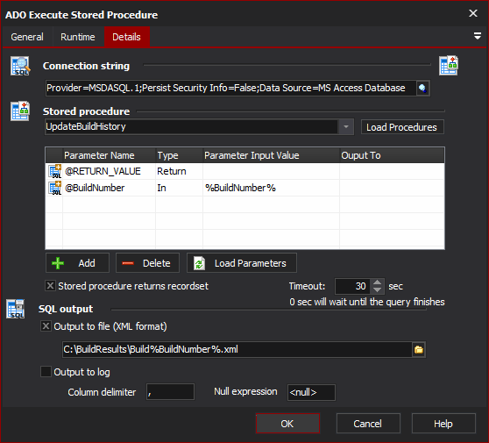Browse for output file with folder icon

pyautogui.click(x=419, y=349)
